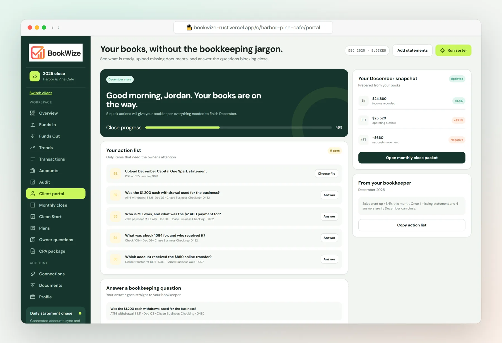Click the BookWize logo
The image size is (502, 343).
tap(56, 52)
